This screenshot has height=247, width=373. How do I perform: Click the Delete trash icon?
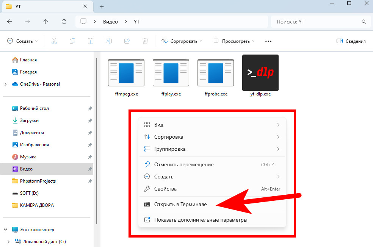pyautogui.click(x=145, y=41)
